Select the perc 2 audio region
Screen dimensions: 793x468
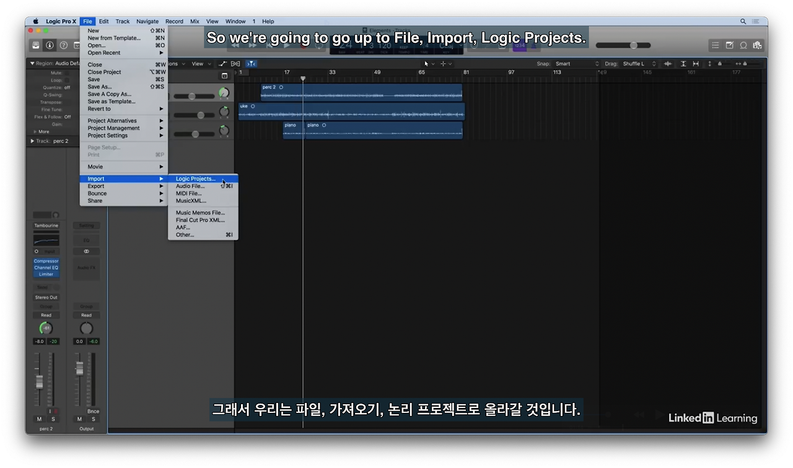(x=362, y=92)
